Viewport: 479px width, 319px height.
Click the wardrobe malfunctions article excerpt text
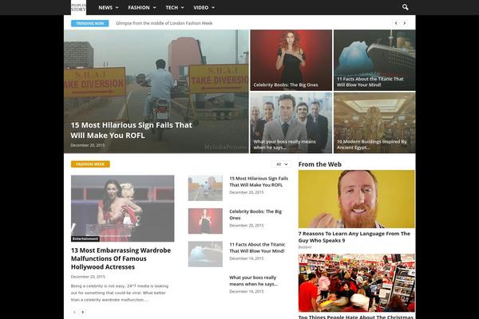[120, 293]
